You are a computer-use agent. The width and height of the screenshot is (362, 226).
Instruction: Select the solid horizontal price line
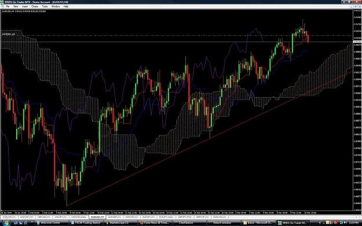click(177, 42)
